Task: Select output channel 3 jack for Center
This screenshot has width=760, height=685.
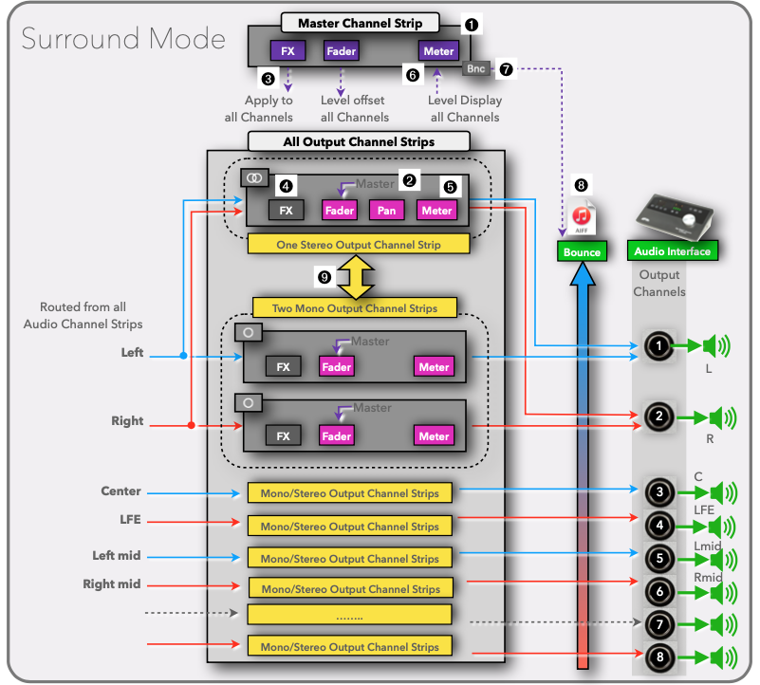Action: point(658,492)
